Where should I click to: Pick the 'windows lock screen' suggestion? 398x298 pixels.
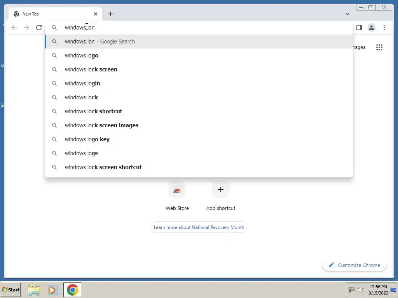pos(199,69)
